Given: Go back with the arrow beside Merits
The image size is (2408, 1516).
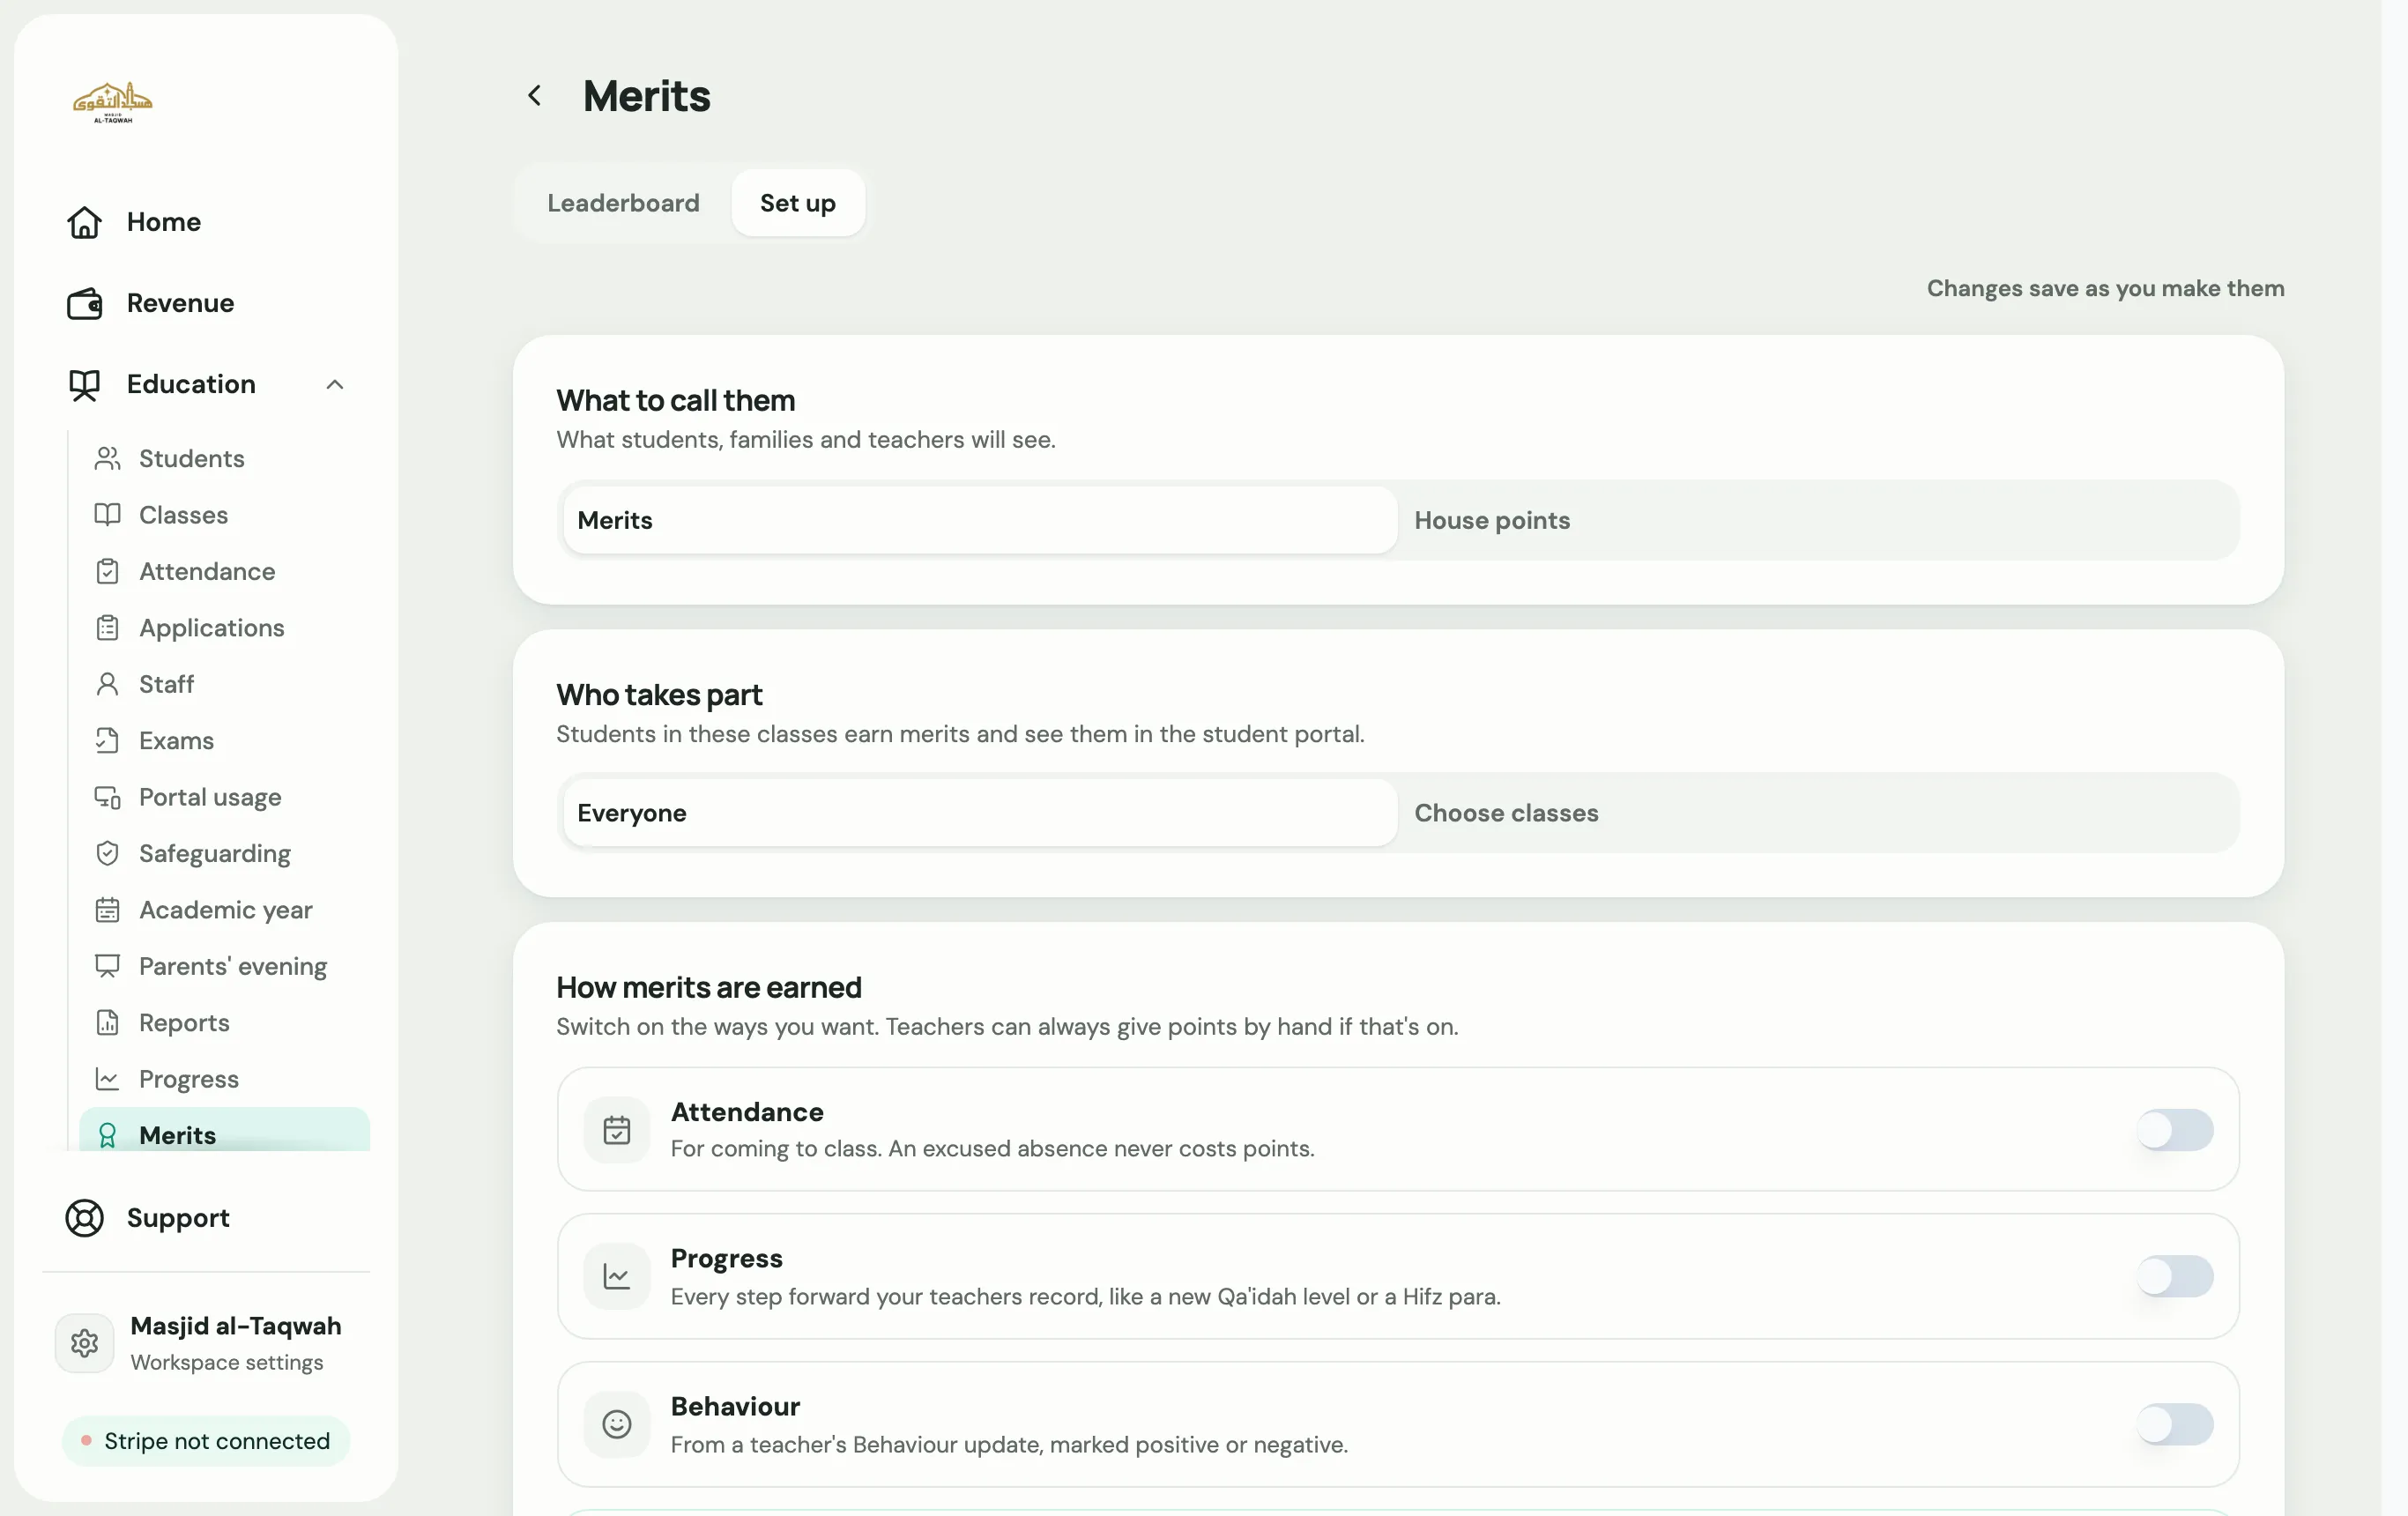Looking at the screenshot, I should (x=535, y=96).
